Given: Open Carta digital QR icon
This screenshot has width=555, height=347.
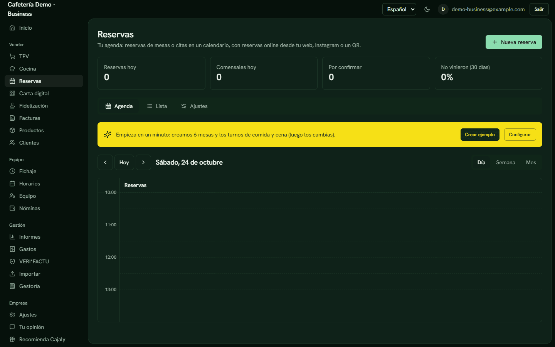Looking at the screenshot, I should tap(12, 93).
